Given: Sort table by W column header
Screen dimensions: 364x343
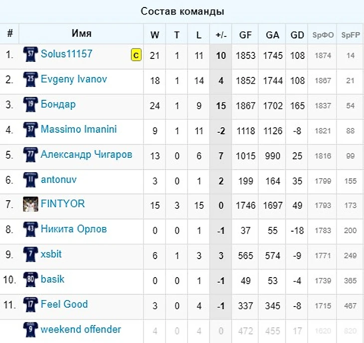Looking at the screenshot, I should (x=155, y=35).
